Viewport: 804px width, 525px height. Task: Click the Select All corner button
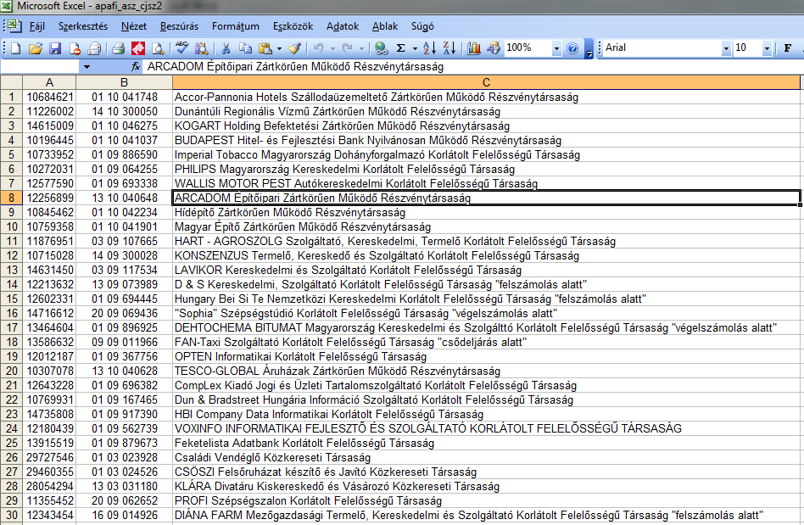(11, 82)
